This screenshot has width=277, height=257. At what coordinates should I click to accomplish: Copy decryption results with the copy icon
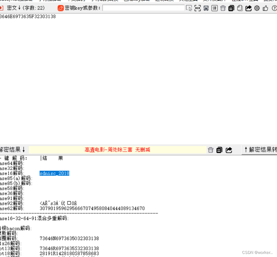[219, 150]
